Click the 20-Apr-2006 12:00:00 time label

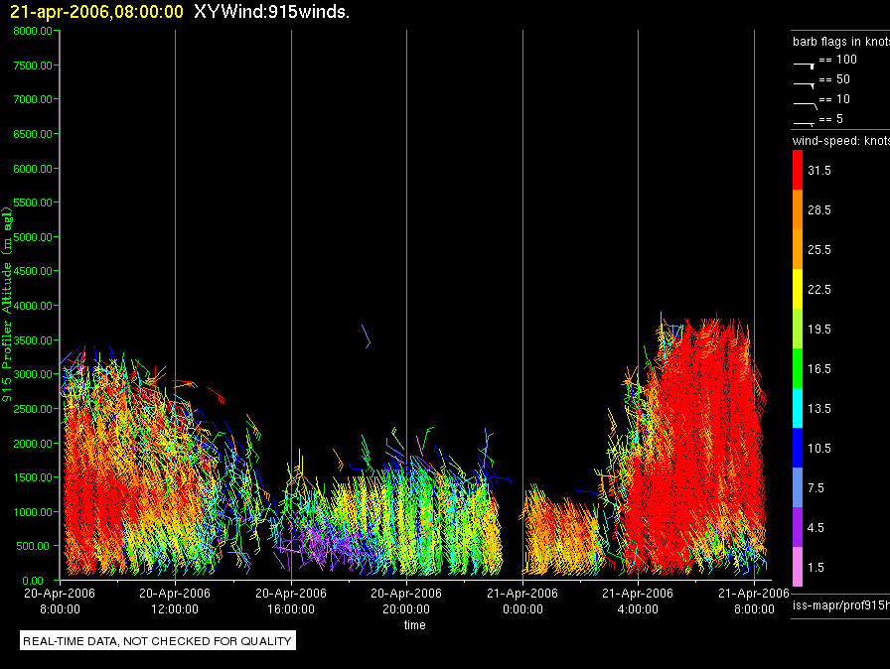pos(175,601)
